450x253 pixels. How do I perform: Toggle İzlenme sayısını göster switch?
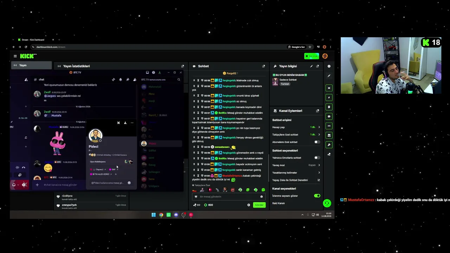[x=317, y=196]
